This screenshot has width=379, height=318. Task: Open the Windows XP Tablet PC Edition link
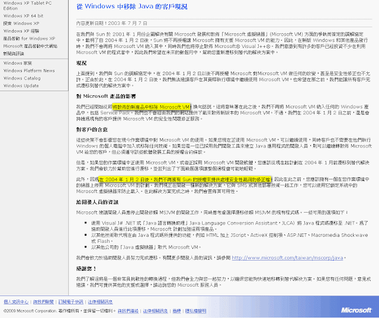pos(27,5)
